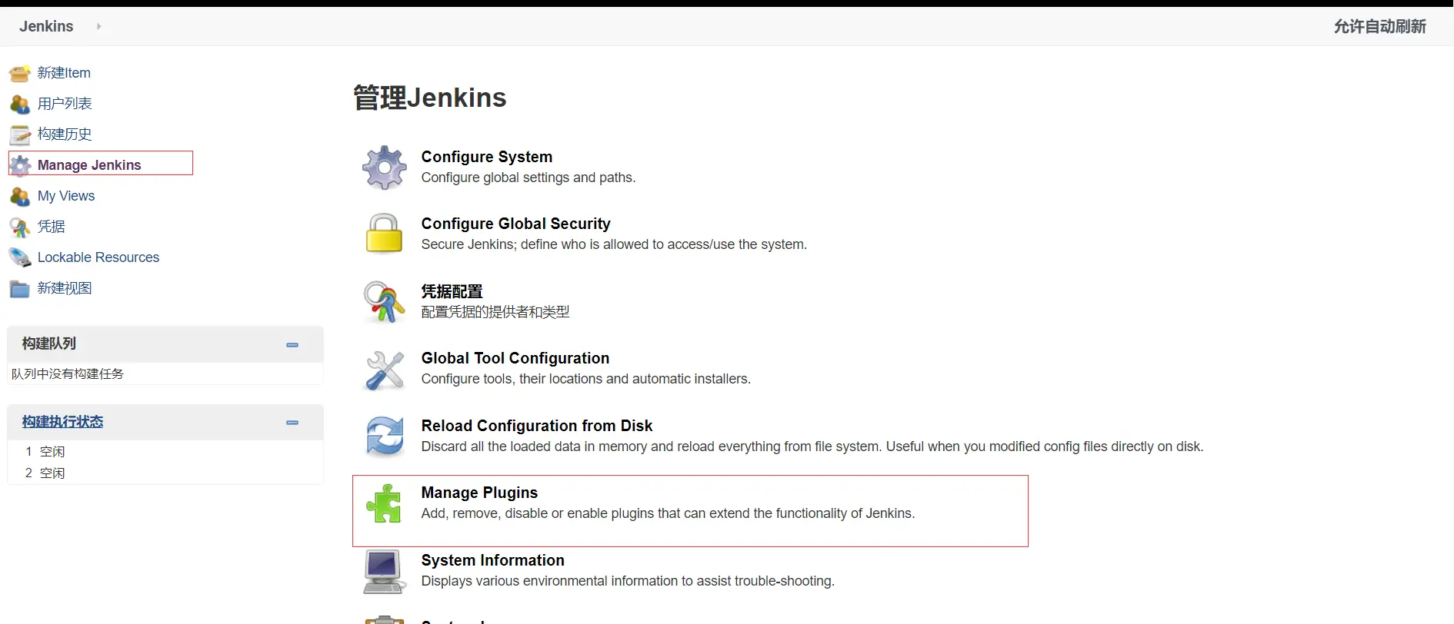
Task: Click the Configure System gear icon
Action: [x=384, y=168]
